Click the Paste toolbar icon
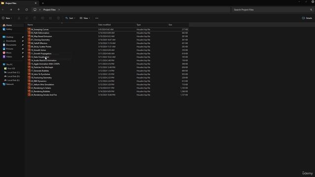 pyautogui.click(x=34, y=18)
